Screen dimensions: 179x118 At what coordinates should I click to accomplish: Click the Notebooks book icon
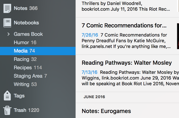tap(7, 23)
